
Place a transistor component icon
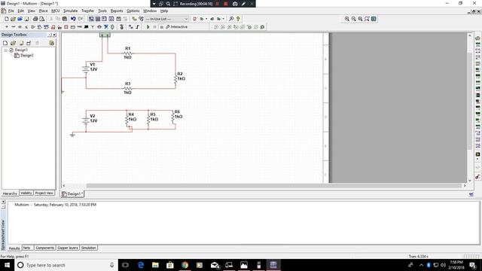point(26,27)
